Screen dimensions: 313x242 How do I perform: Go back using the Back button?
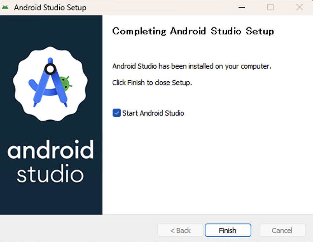point(180,230)
